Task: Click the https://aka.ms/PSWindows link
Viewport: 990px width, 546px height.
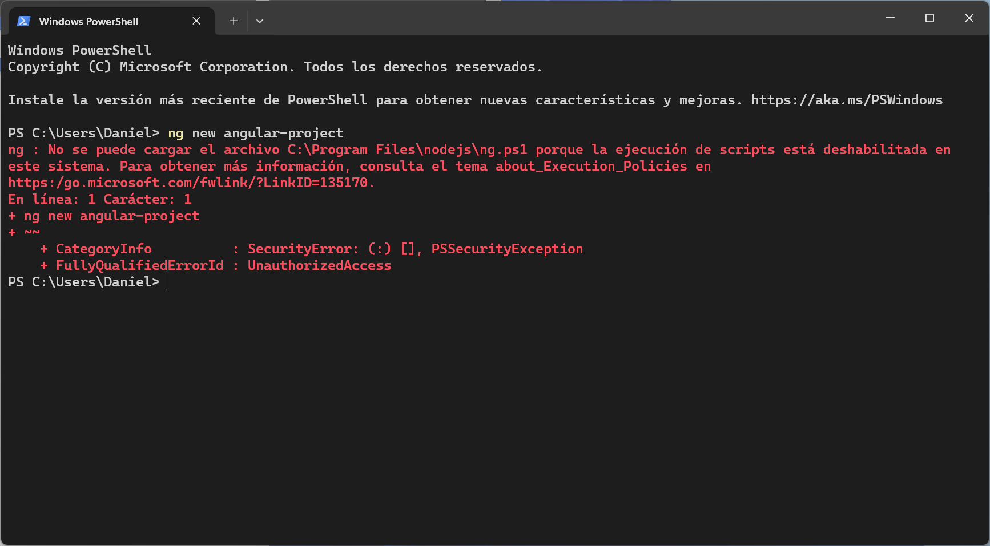Action: pos(847,99)
